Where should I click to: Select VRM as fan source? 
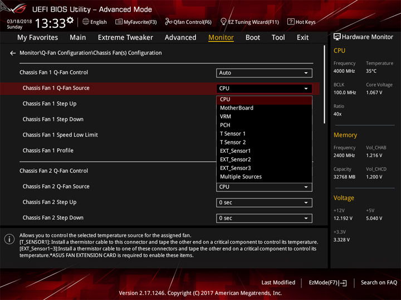coord(264,117)
